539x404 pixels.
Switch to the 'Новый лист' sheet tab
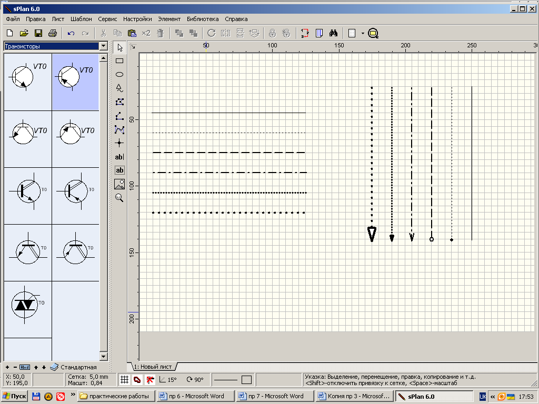pos(153,366)
